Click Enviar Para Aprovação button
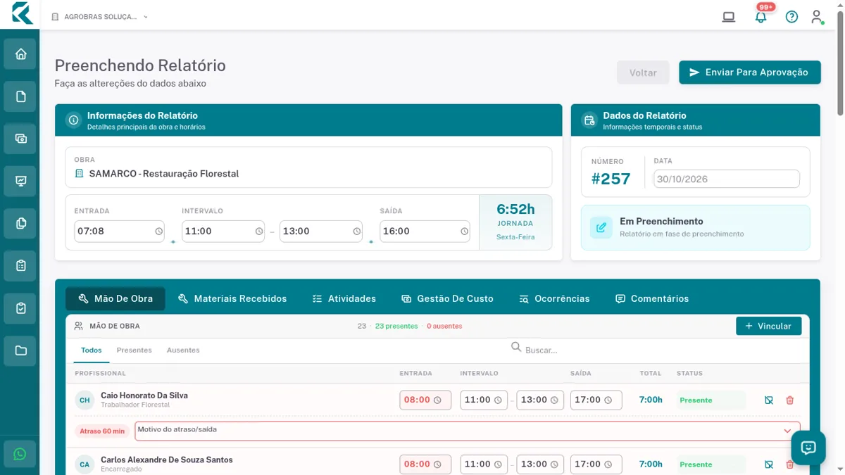 tap(750, 72)
